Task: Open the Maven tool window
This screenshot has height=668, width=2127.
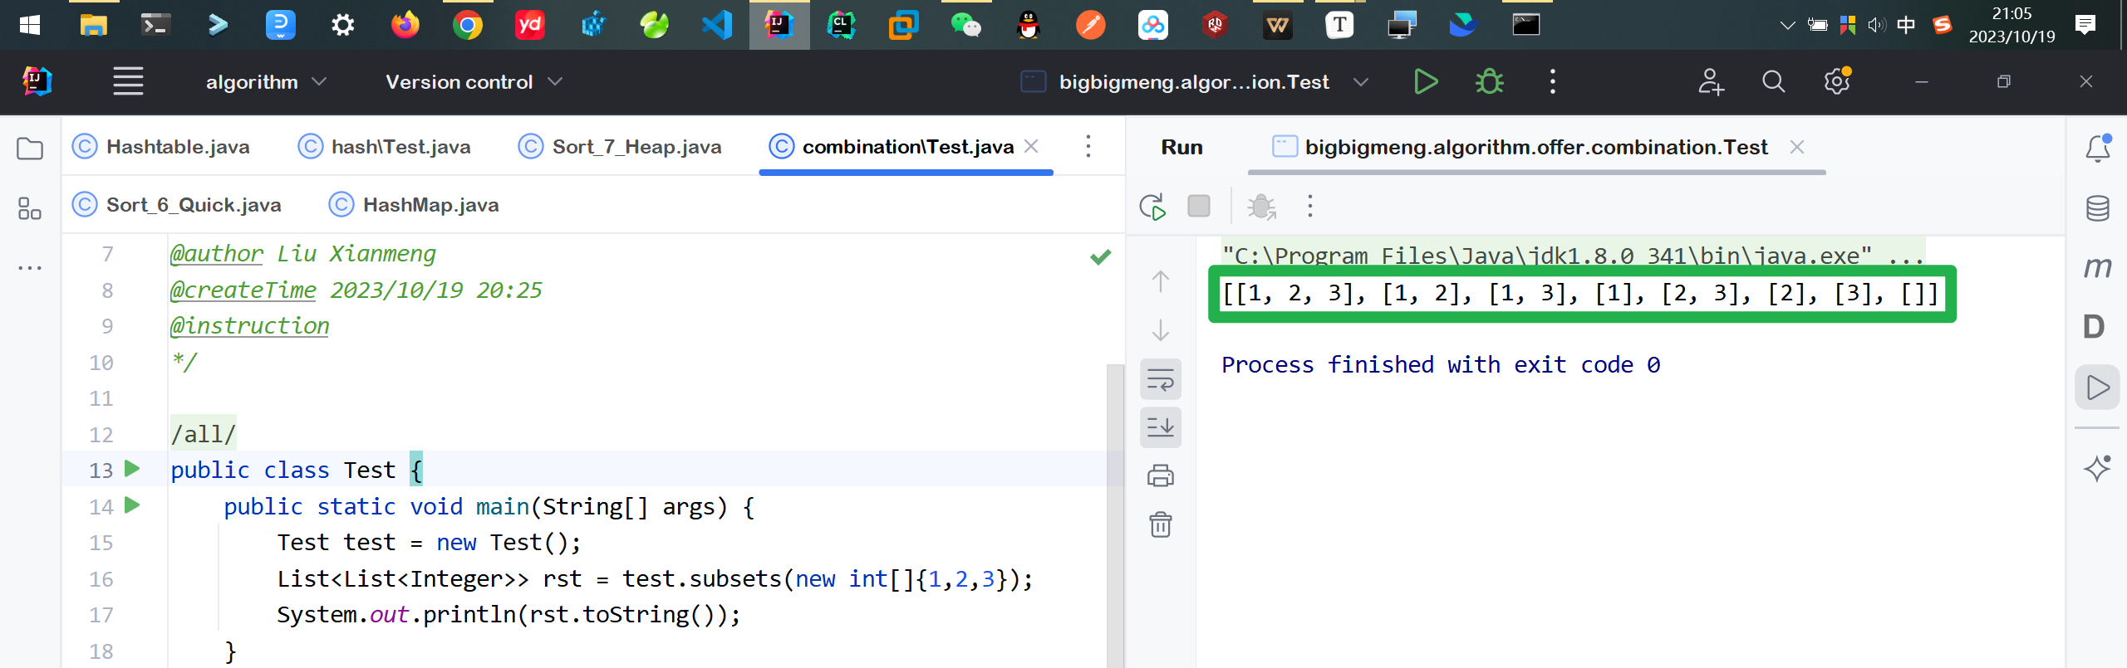Action: [x=2098, y=267]
